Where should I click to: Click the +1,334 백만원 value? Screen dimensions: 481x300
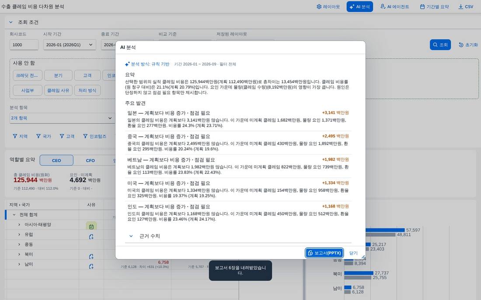point(335,183)
